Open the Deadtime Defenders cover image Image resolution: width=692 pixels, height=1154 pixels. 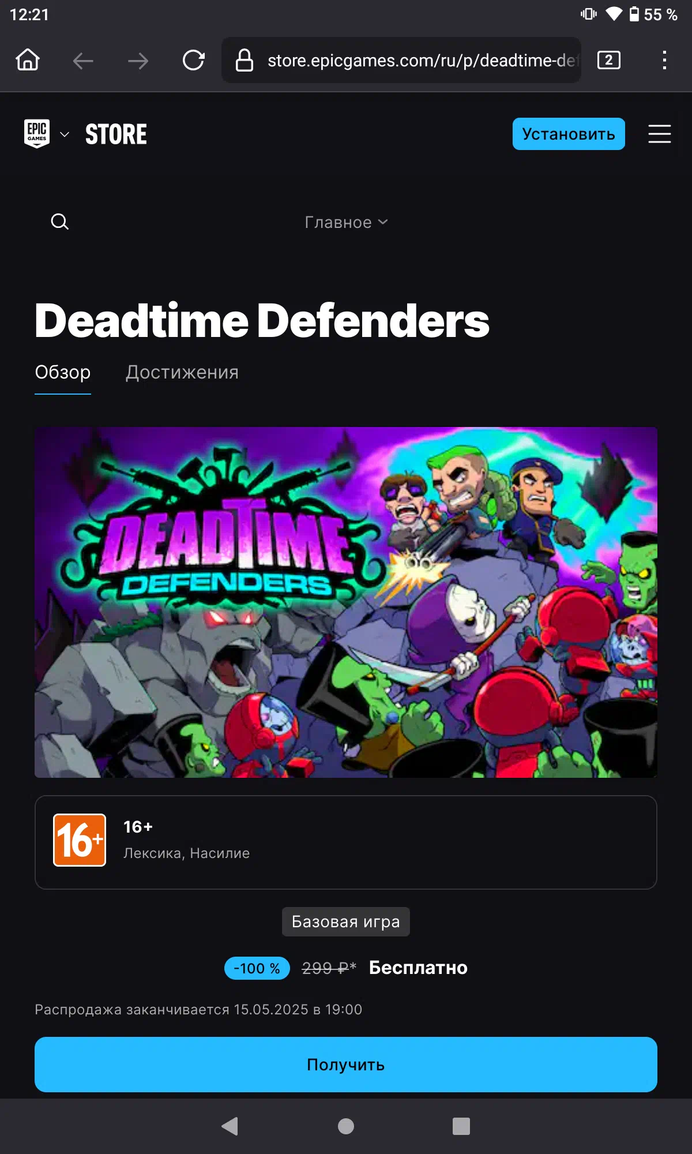point(346,602)
